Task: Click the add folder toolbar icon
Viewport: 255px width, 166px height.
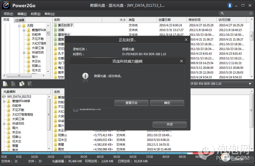Action: pyautogui.click(x=30, y=84)
